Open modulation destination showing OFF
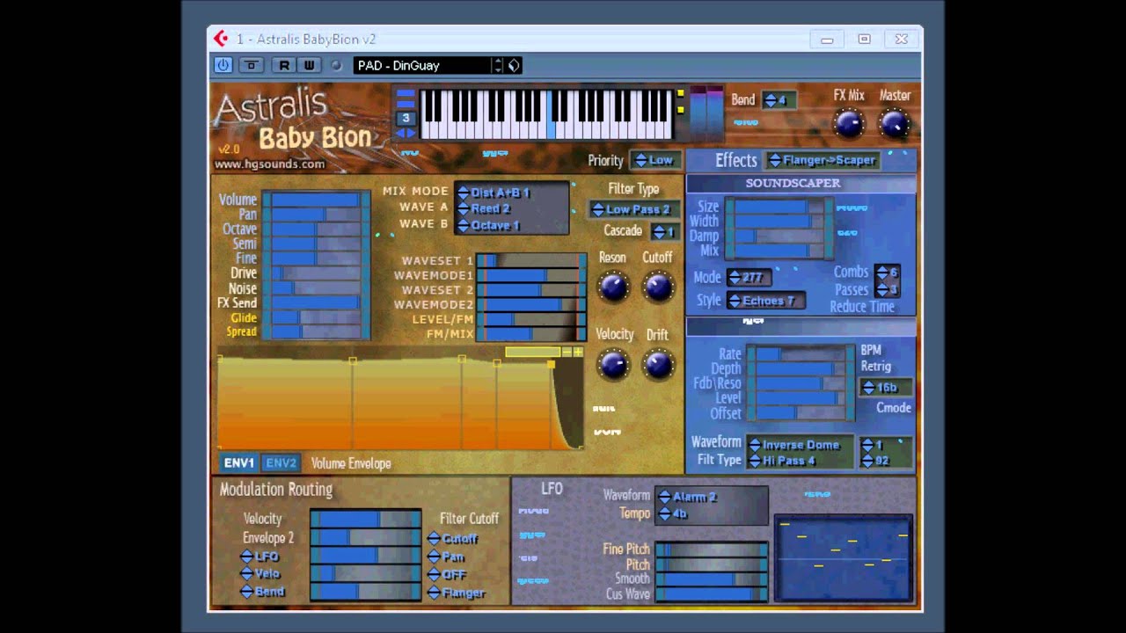The height and width of the screenshot is (633, 1126). pyautogui.click(x=447, y=574)
